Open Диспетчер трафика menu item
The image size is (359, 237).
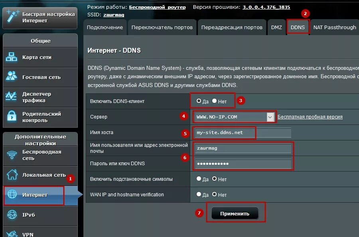click(x=40, y=97)
